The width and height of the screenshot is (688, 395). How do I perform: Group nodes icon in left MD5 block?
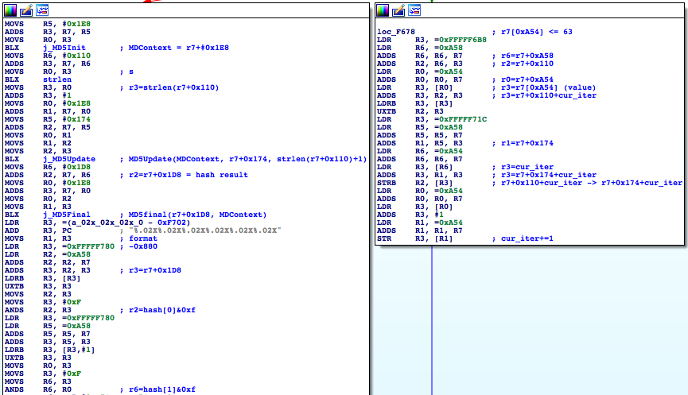(x=42, y=10)
